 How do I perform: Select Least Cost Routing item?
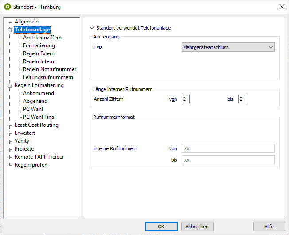36,125
